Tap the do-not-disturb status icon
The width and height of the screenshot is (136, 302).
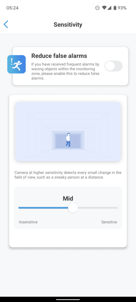pos(97,8)
